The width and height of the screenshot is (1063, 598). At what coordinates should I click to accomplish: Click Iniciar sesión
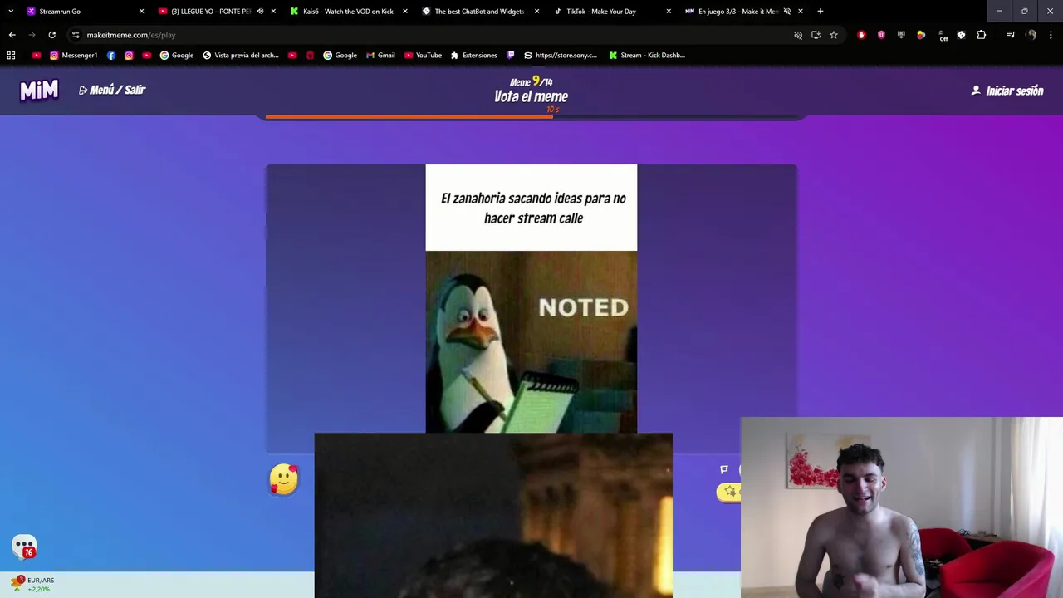pos(1007,91)
